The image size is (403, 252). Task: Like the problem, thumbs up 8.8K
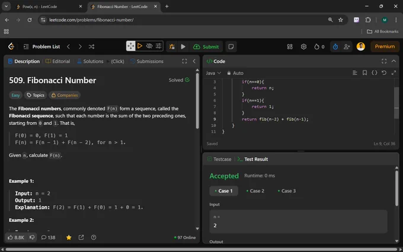click(x=16, y=237)
